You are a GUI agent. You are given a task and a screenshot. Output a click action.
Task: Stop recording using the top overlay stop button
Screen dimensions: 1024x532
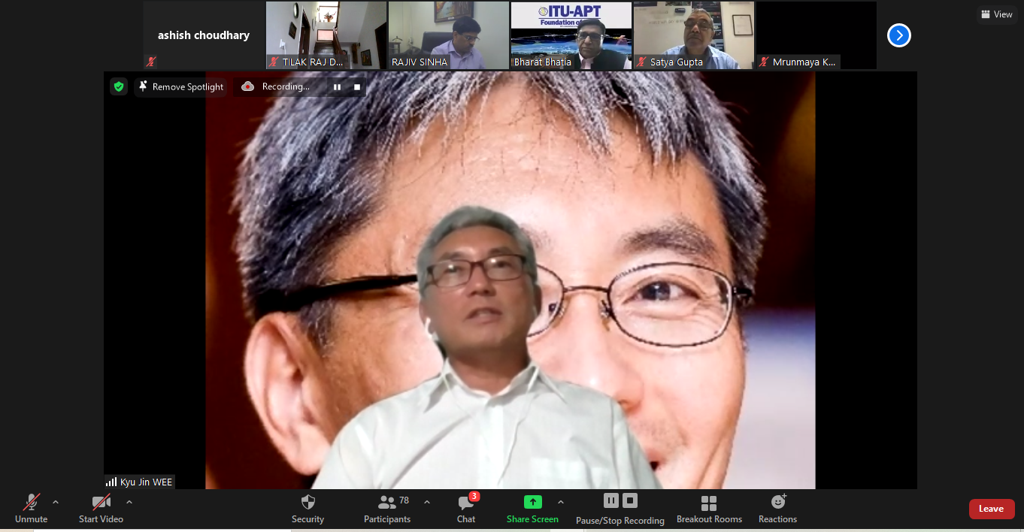pyautogui.click(x=357, y=87)
